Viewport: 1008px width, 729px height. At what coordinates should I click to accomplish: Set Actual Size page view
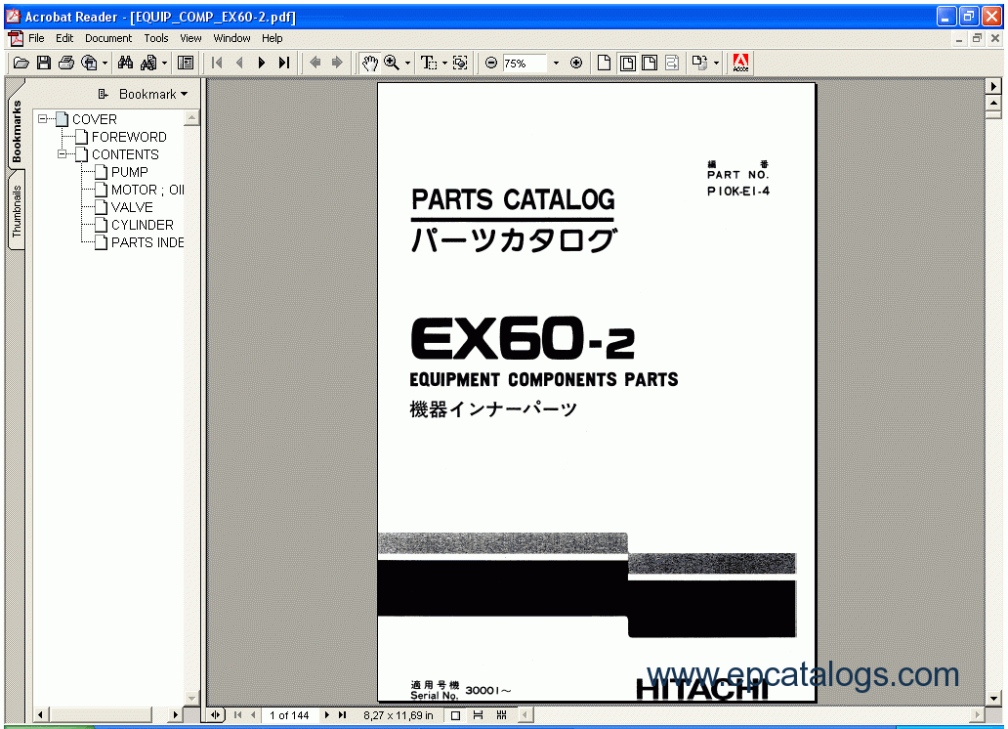pos(604,64)
